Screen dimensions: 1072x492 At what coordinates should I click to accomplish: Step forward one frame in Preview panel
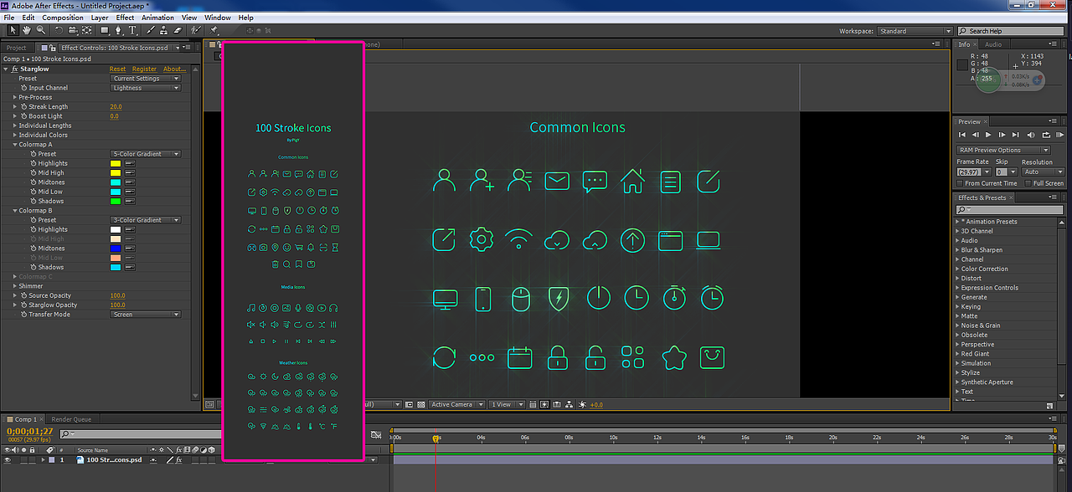[x=1002, y=135]
